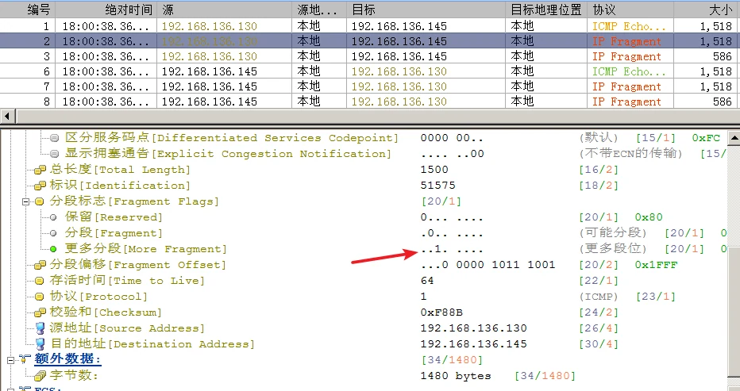Screen dimensions: 740x391
Task: Click bullet icon of 保留 Reserved
Action: (x=53, y=217)
